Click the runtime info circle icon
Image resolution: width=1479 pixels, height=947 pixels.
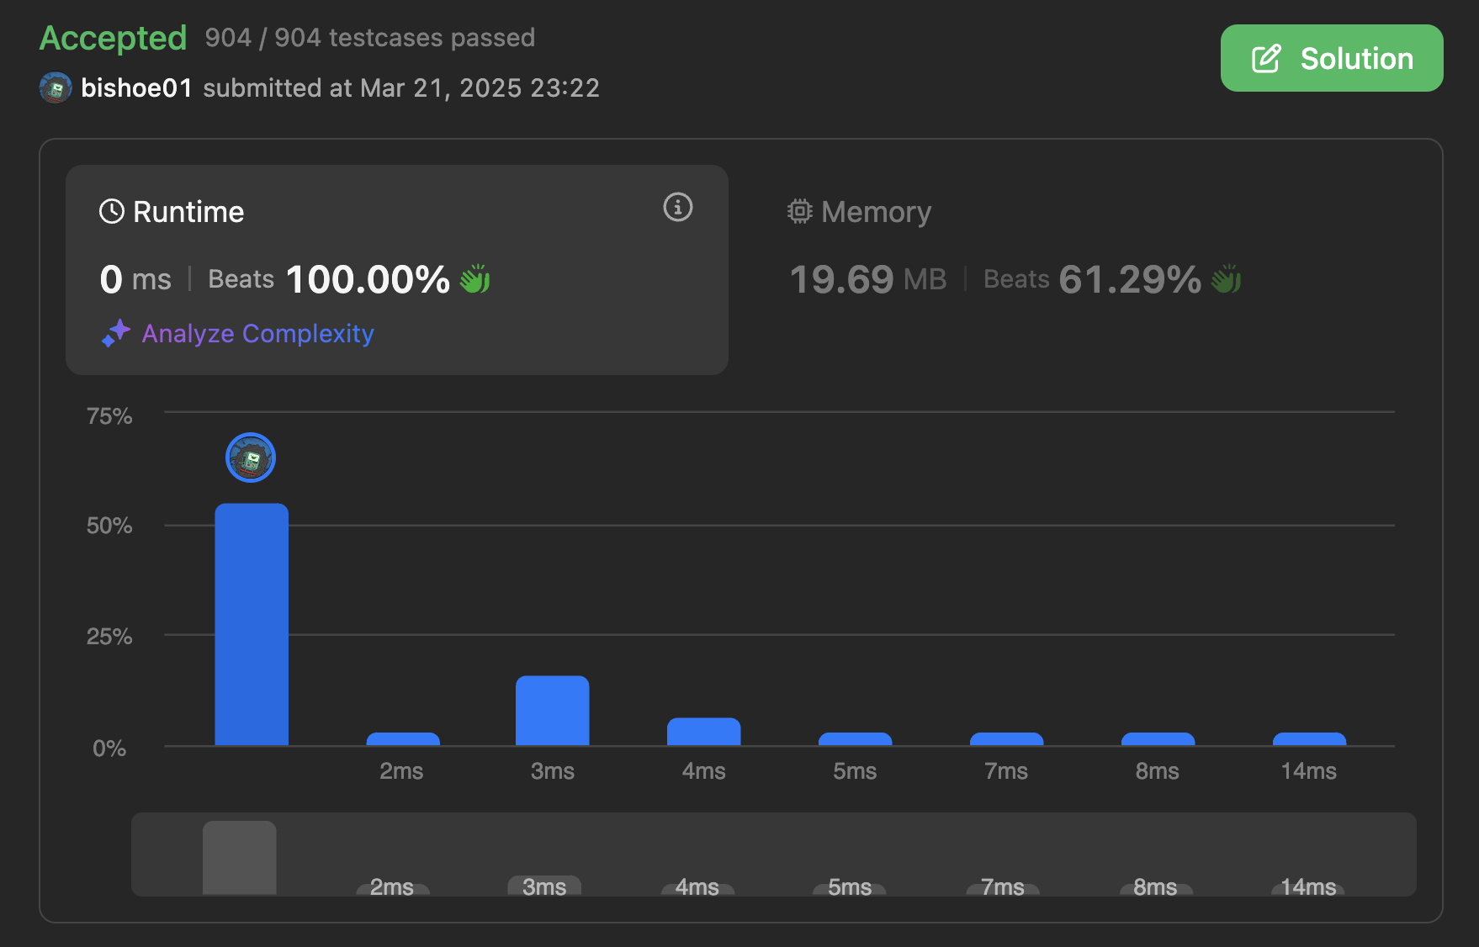[677, 207]
